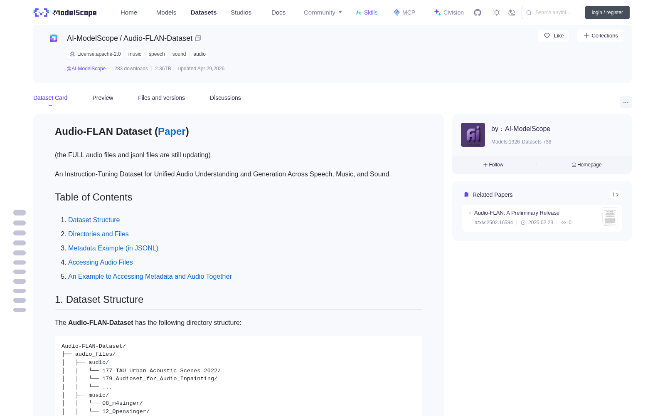Click the ModelScope logo
Screen dimensions: 665x416
click(x=65, y=12)
